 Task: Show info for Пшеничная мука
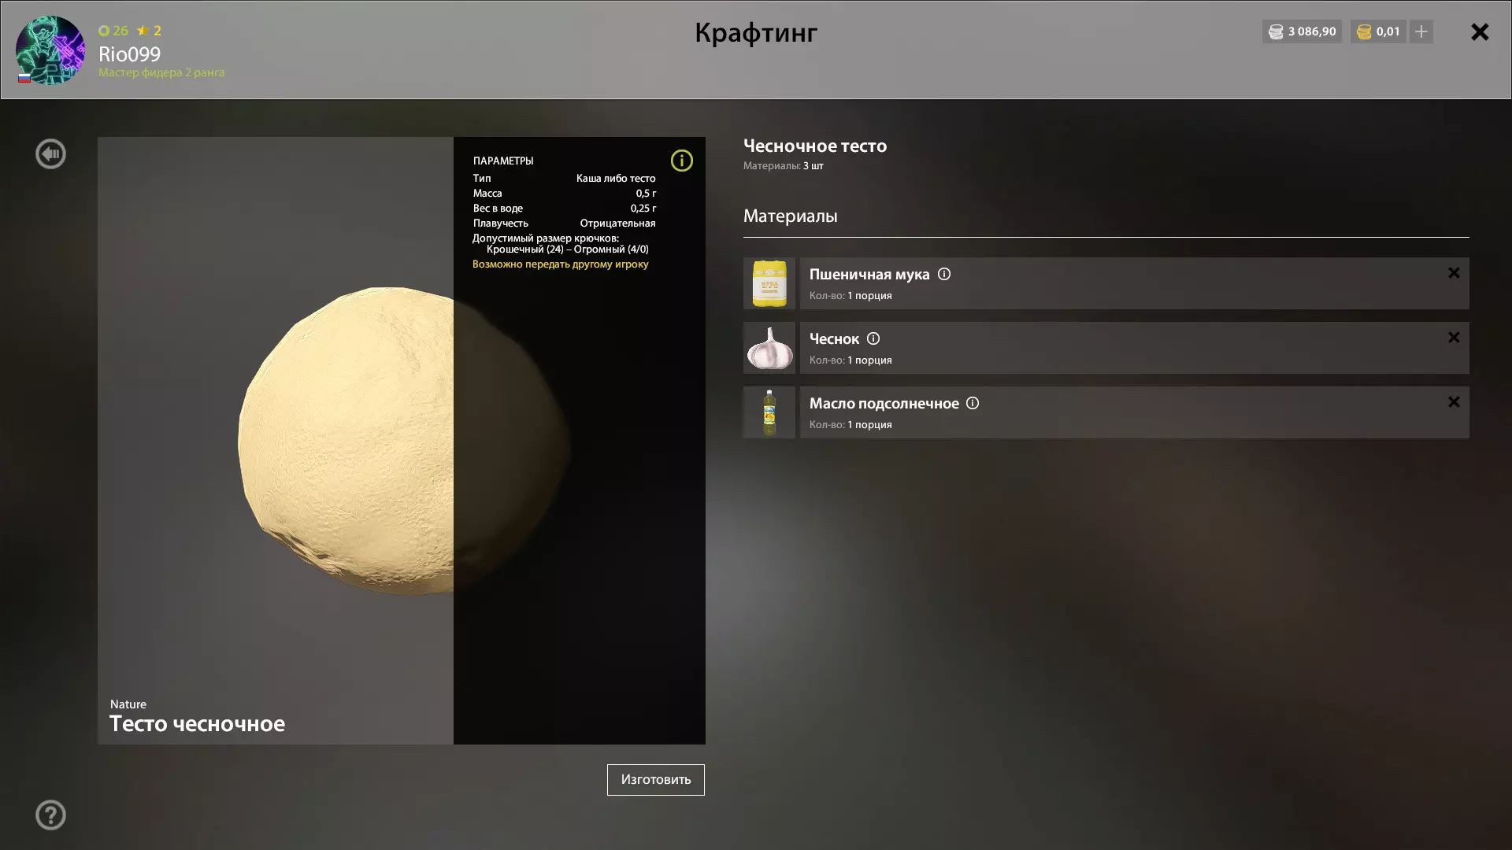tap(943, 275)
